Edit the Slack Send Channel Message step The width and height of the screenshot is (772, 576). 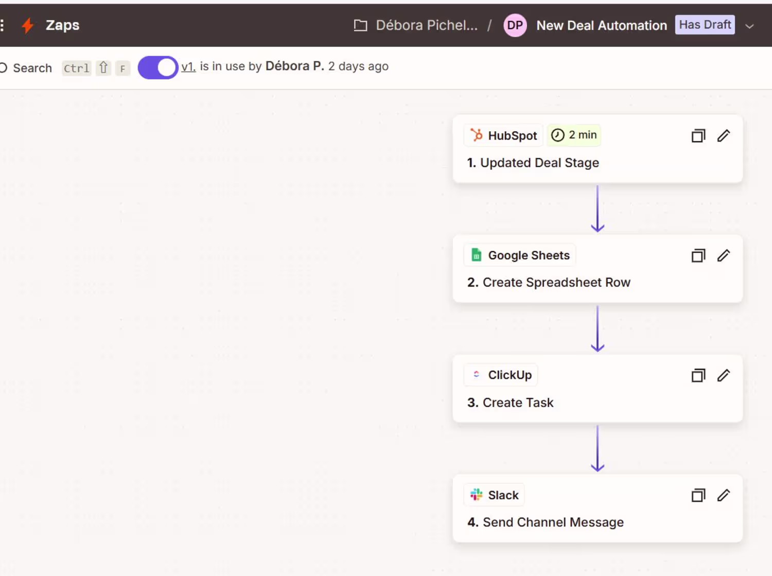(724, 496)
